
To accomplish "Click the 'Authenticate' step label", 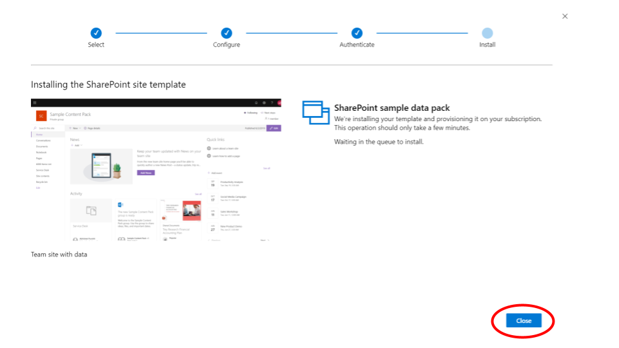I will [x=357, y=44].
